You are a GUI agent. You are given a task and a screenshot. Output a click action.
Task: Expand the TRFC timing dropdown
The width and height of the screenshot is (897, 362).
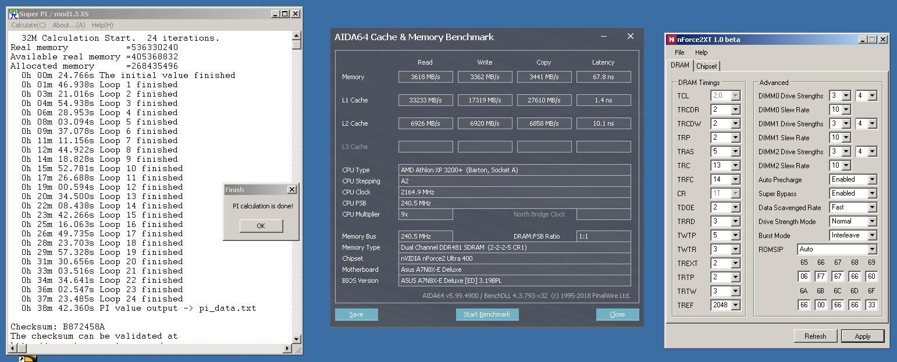pos(735,179)
